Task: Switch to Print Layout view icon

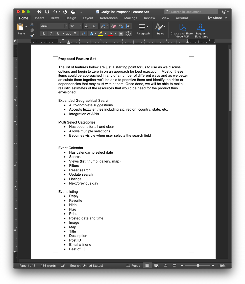Action: coord(148,266)
